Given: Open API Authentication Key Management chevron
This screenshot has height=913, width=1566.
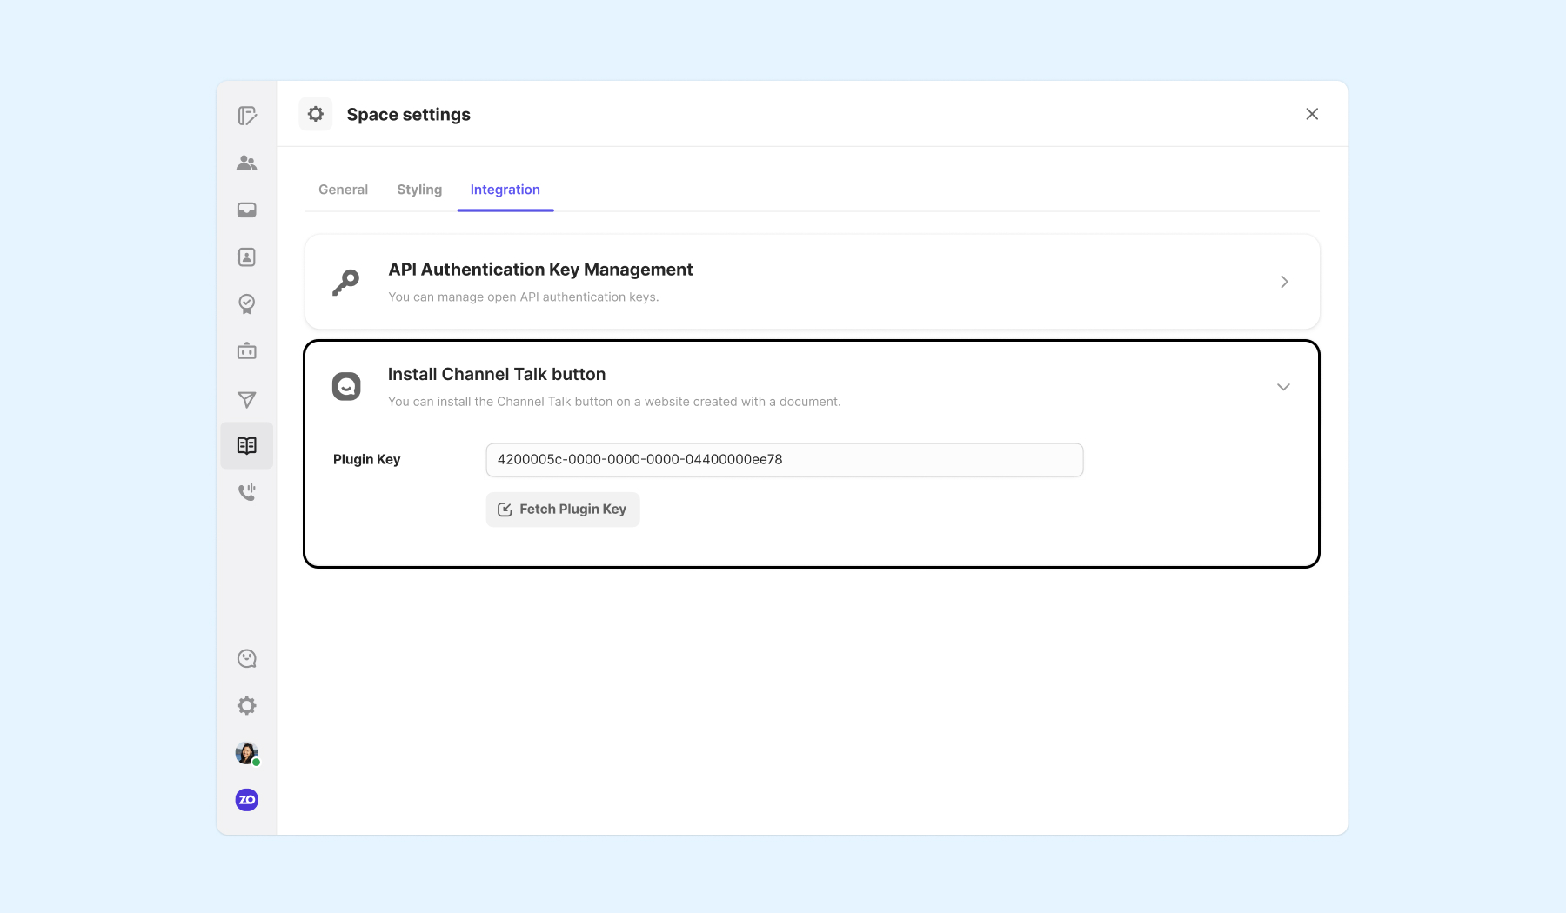Looking at the screenshot, I should coord(1284,282).
